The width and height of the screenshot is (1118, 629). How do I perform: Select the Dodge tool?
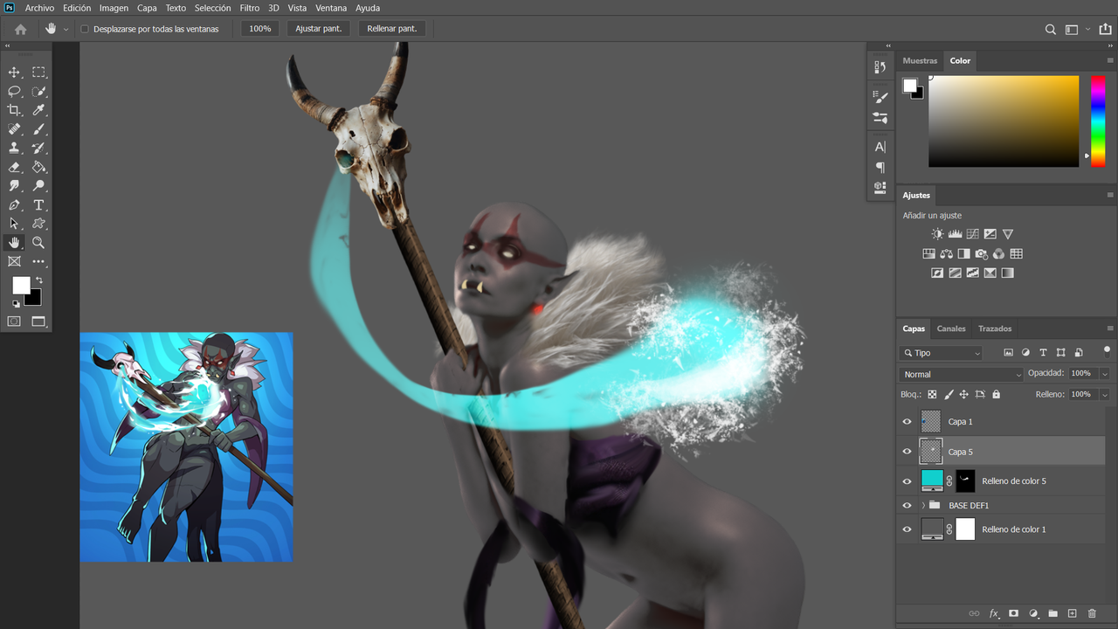tap(38, 186)
